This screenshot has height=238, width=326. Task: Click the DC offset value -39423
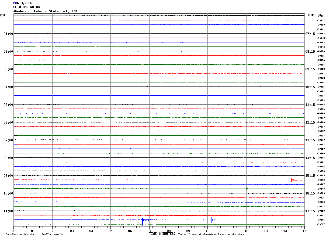coord(321,207)
